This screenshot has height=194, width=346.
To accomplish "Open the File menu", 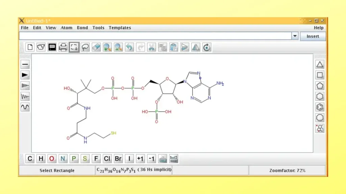I will (x=25, y=28).
